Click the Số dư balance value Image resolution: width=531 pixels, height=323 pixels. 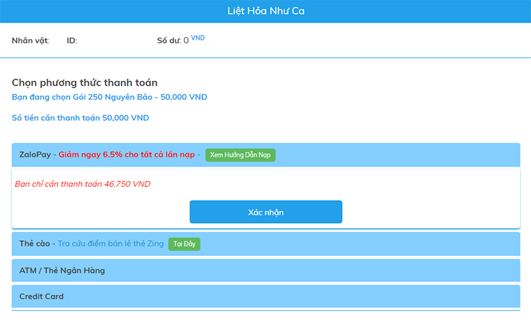[186, 40]
